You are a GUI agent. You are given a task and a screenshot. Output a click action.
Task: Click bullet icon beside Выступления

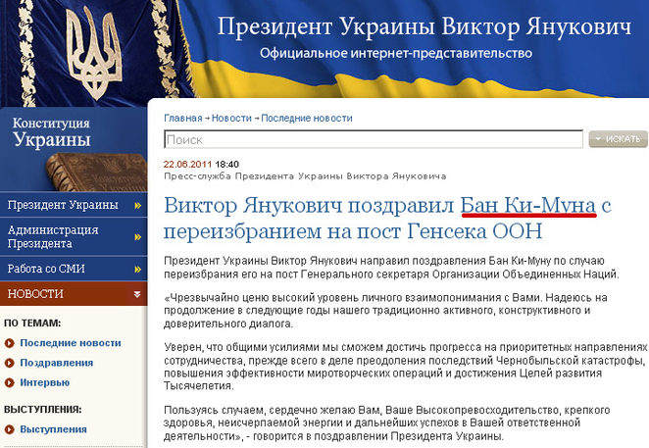pos(10,428)
